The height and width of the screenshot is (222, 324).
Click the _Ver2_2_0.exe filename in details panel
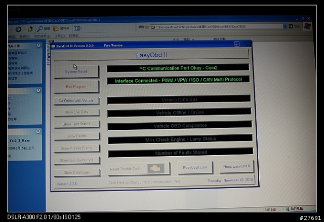coord(19,140)
